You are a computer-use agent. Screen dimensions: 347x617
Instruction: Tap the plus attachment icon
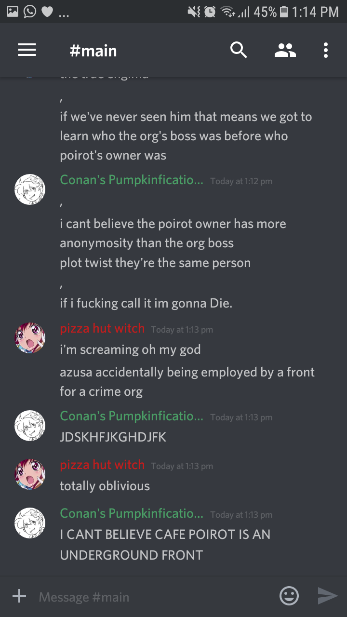pos(19,596)
